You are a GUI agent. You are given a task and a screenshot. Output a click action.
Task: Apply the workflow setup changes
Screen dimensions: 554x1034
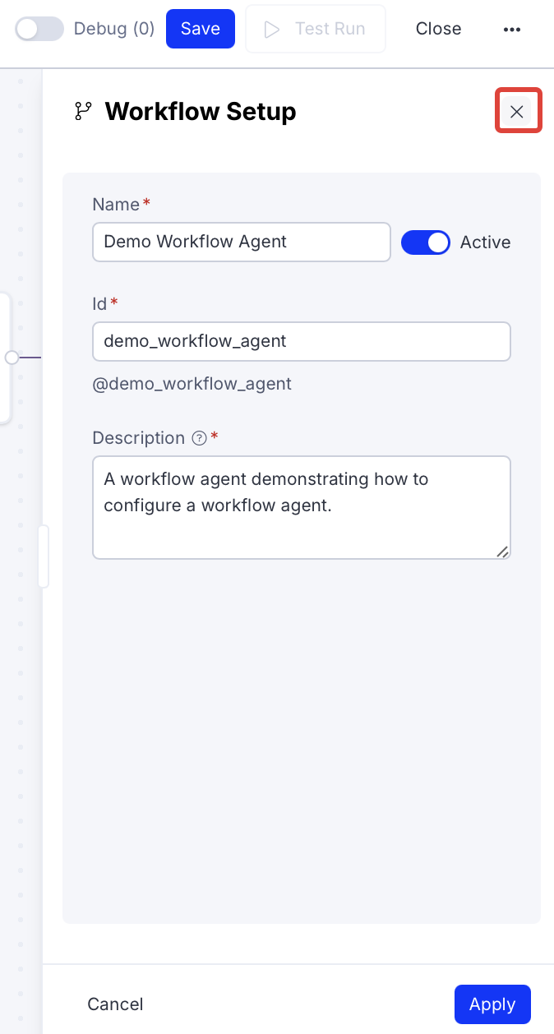(492, 1004)
